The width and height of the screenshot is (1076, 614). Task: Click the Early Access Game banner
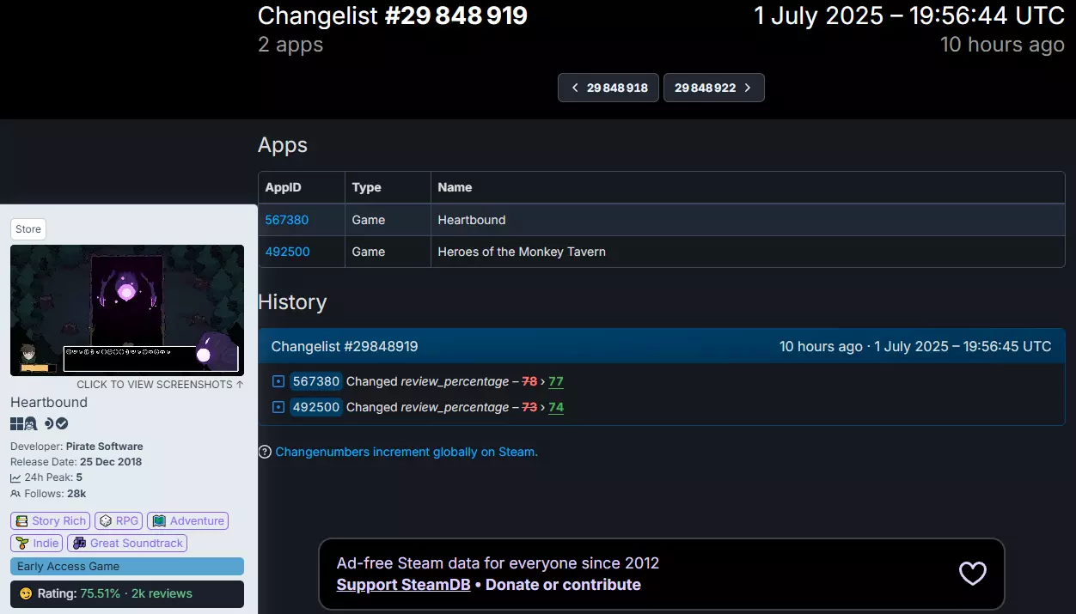tap(127, 567)
